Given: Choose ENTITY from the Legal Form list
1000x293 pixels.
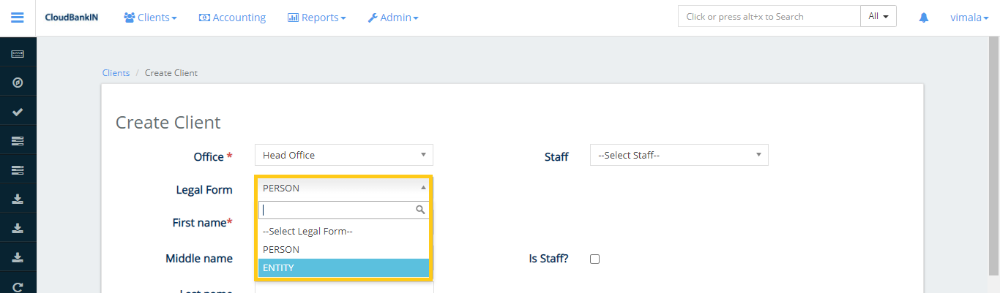Looking at the screenshot, I should tap(343, 268).
